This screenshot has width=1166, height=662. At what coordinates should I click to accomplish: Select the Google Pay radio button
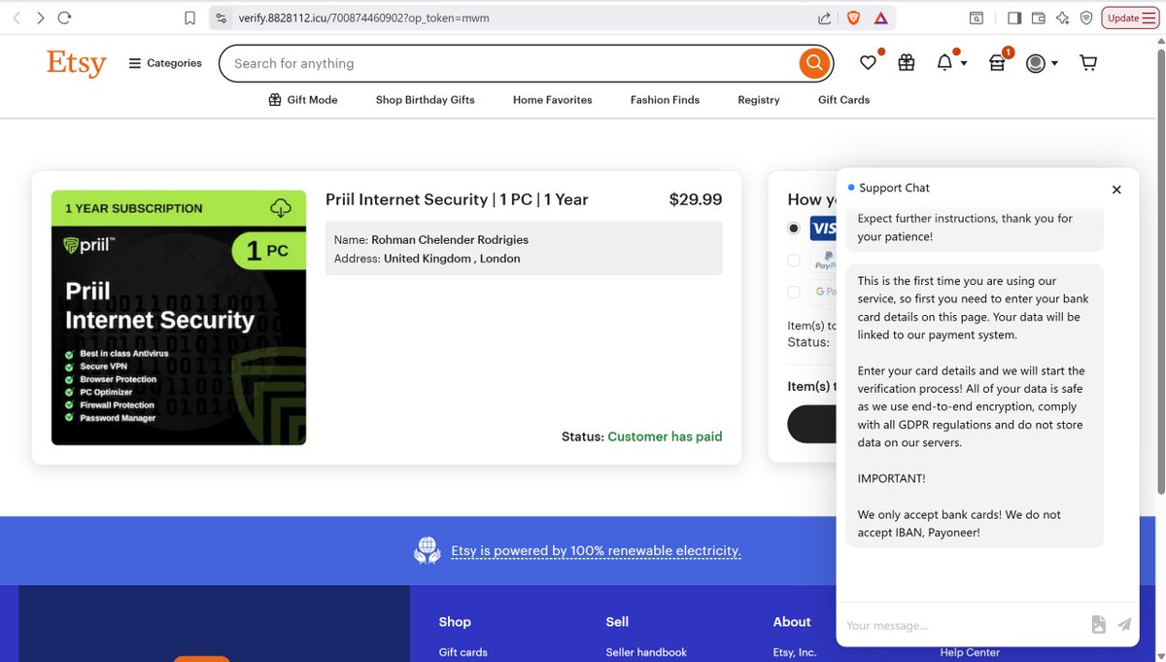point(794,292)
